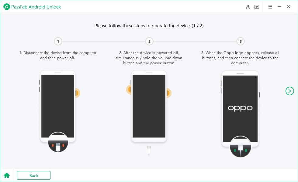Click the connect cable illustration on third phone
The image size is (298, 182).
coord(241,147)
